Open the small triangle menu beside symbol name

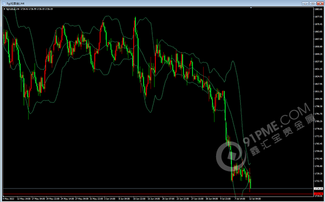point(4,9)
